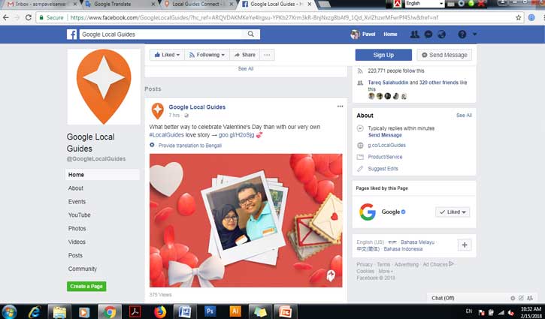This screenshot has width=545, height=319.
Task: Click the Home link in the header
Action: 390,35
